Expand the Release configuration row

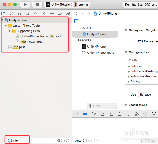(x=129, y=66)
